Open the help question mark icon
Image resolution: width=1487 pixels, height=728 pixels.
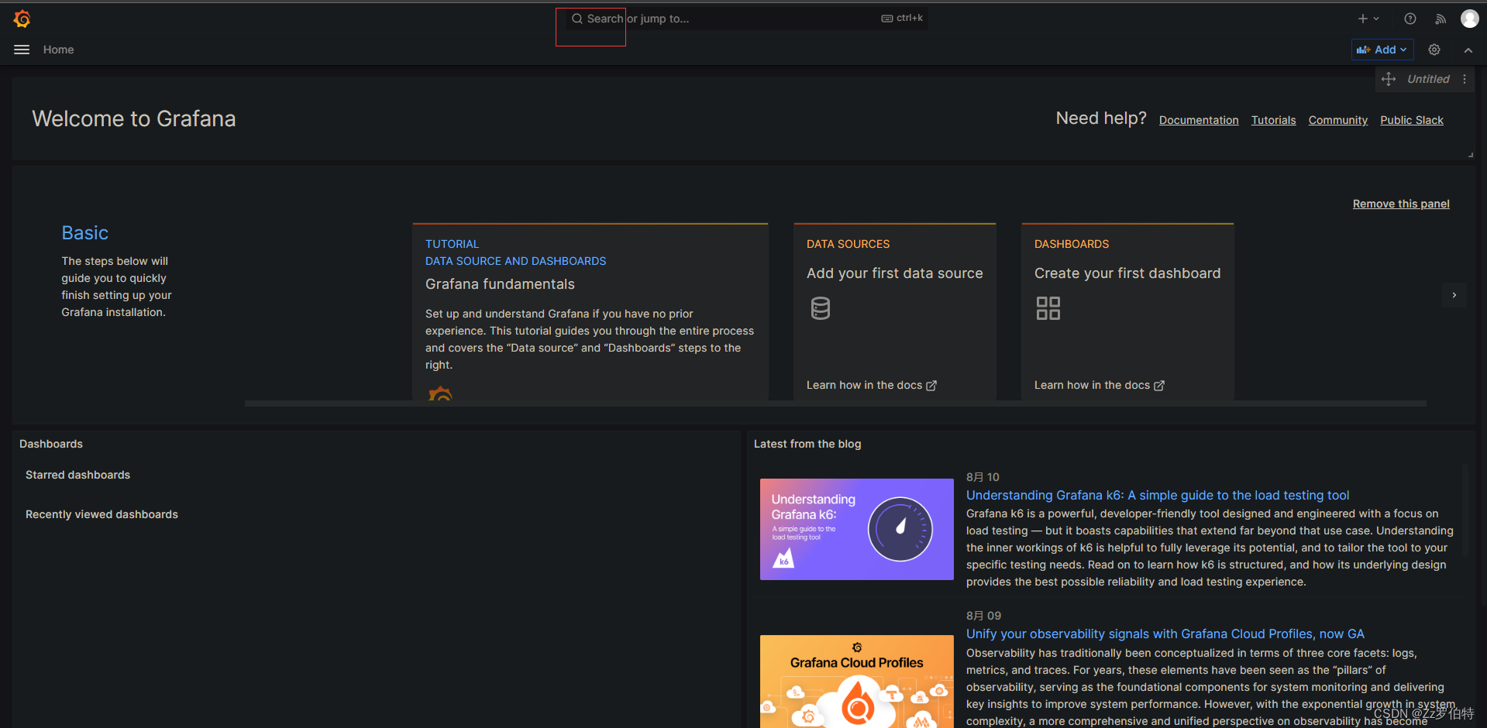pyautogui.click(x=1410, y=19)
